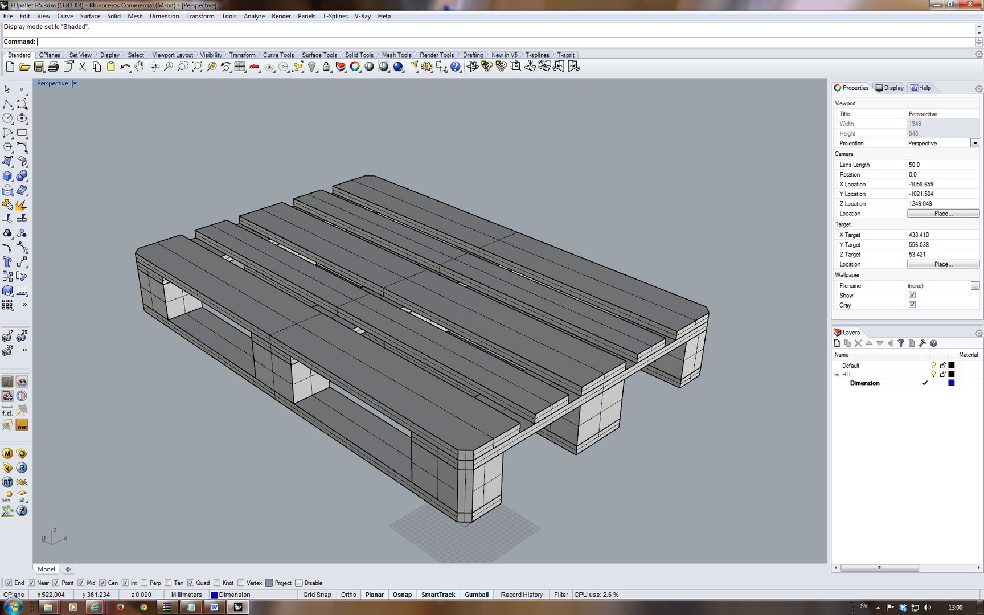
Task: Click the black Default layer color swatch
Action: [951, 366]
